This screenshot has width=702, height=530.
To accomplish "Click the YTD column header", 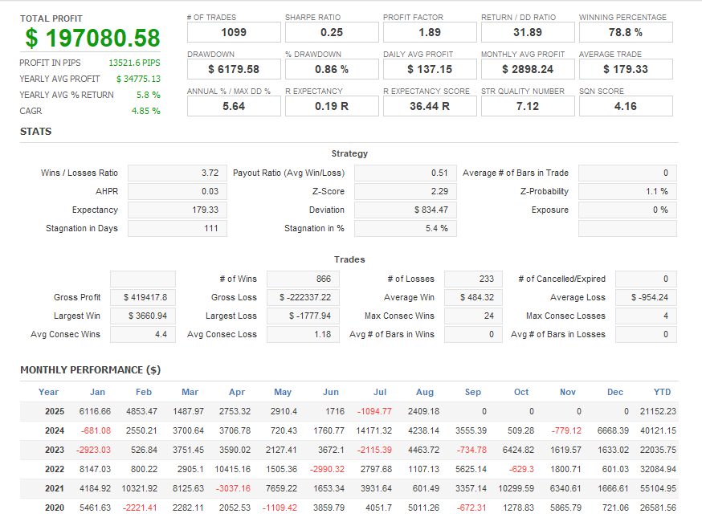I will coord(662,393).
